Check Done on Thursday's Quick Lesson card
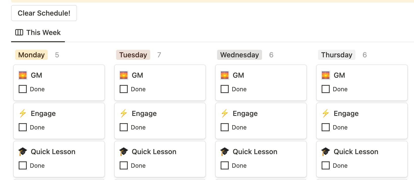The image size is (414, 180). (326, 165)
